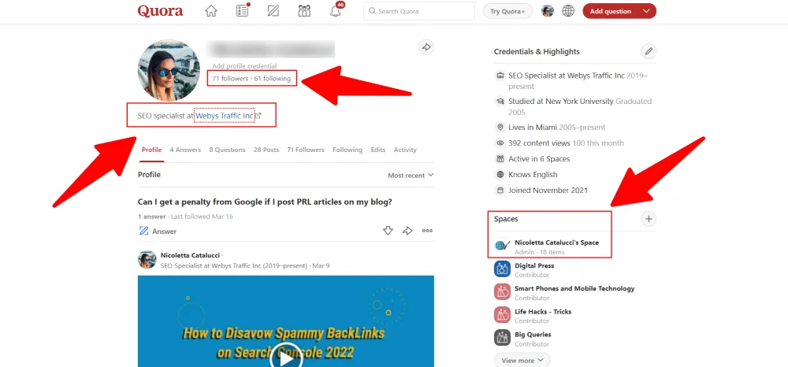Viewport: 788px width, 367px height.
Task: Share the question with arrow icon
Action: 407,231
